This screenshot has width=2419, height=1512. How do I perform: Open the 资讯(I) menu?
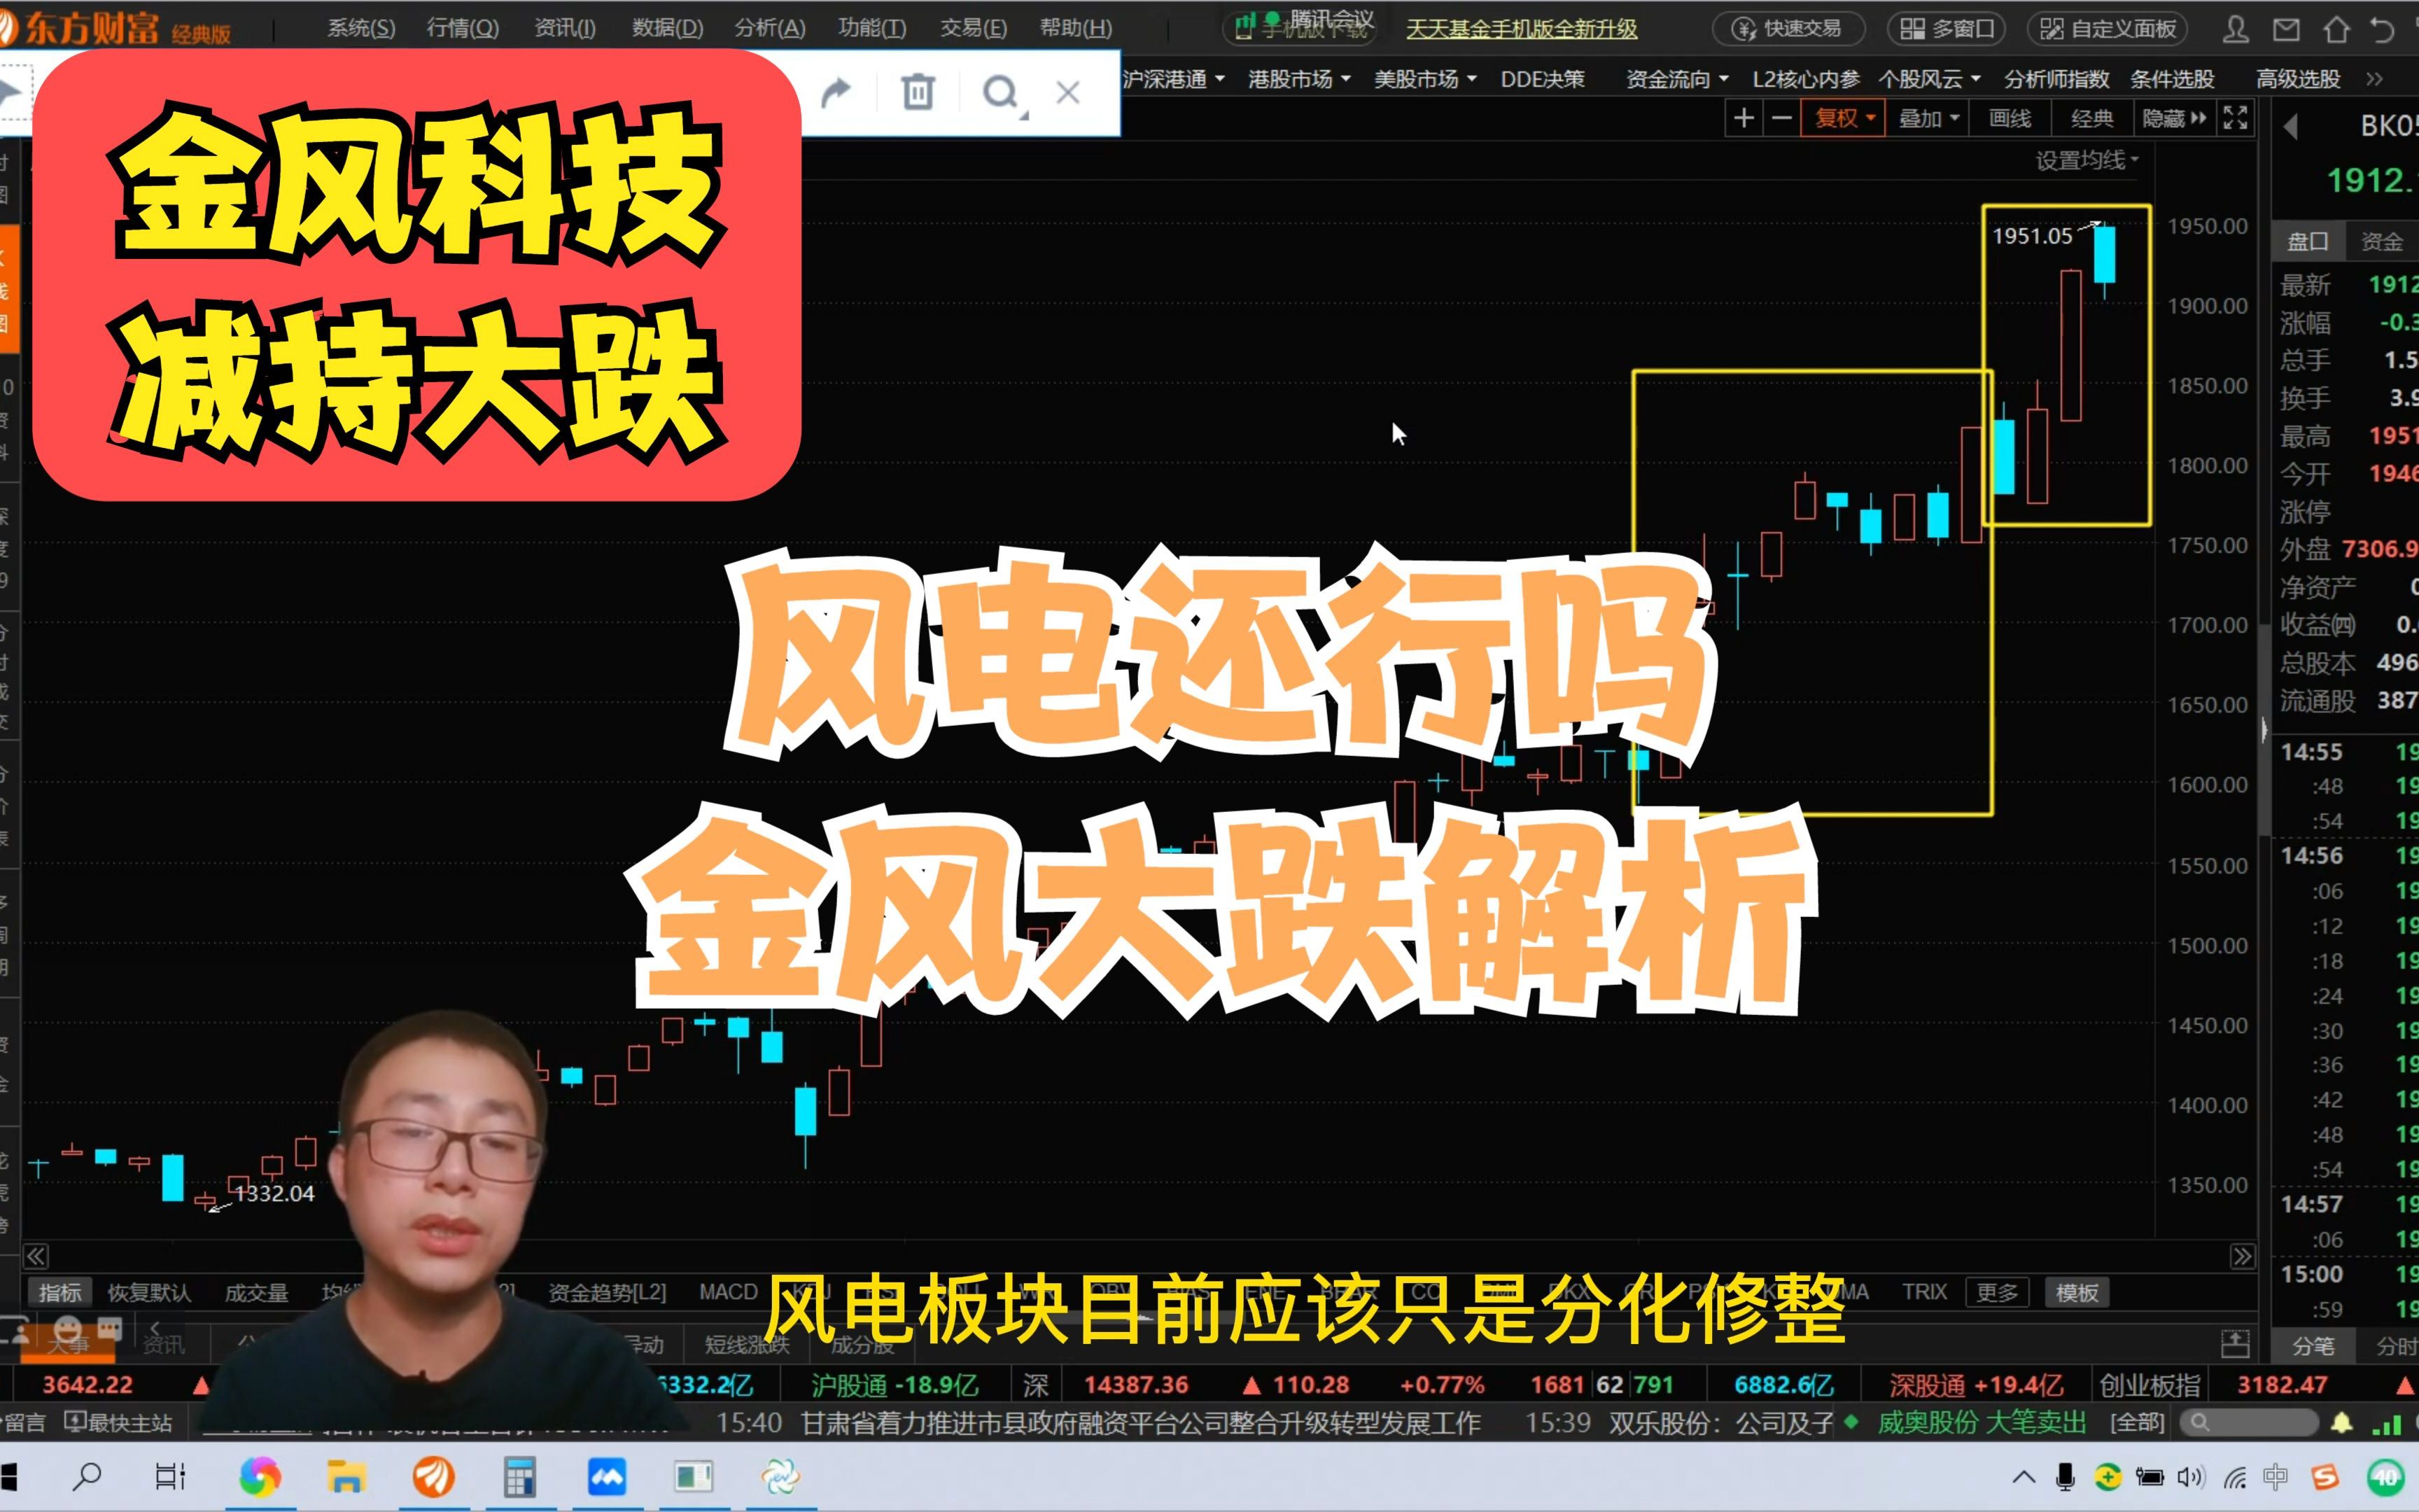pyautogui.click(x=565, y=28)
